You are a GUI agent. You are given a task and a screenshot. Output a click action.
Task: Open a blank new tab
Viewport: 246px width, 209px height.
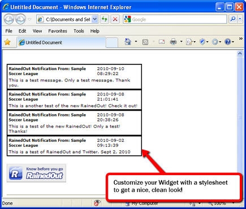[x=112, y=42]
